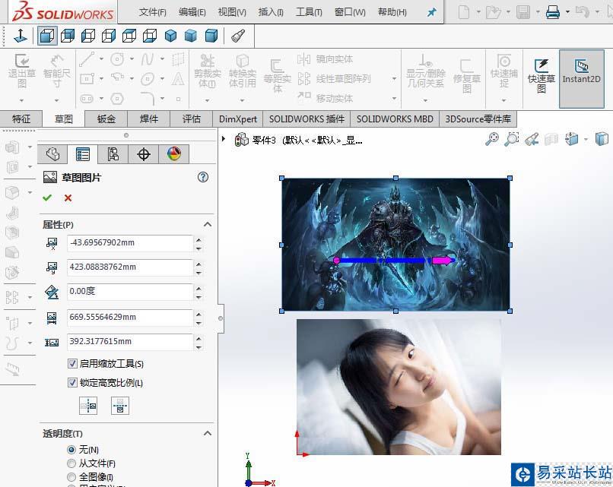Click the horizontal flip image button
The height and width of the screenshot is (487, 613).
click(x=88, y=406)
